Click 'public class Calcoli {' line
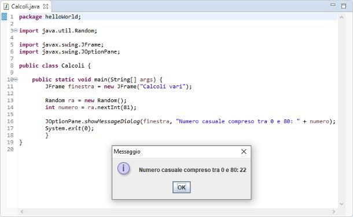The image size is (353, 217). [55, 66]
